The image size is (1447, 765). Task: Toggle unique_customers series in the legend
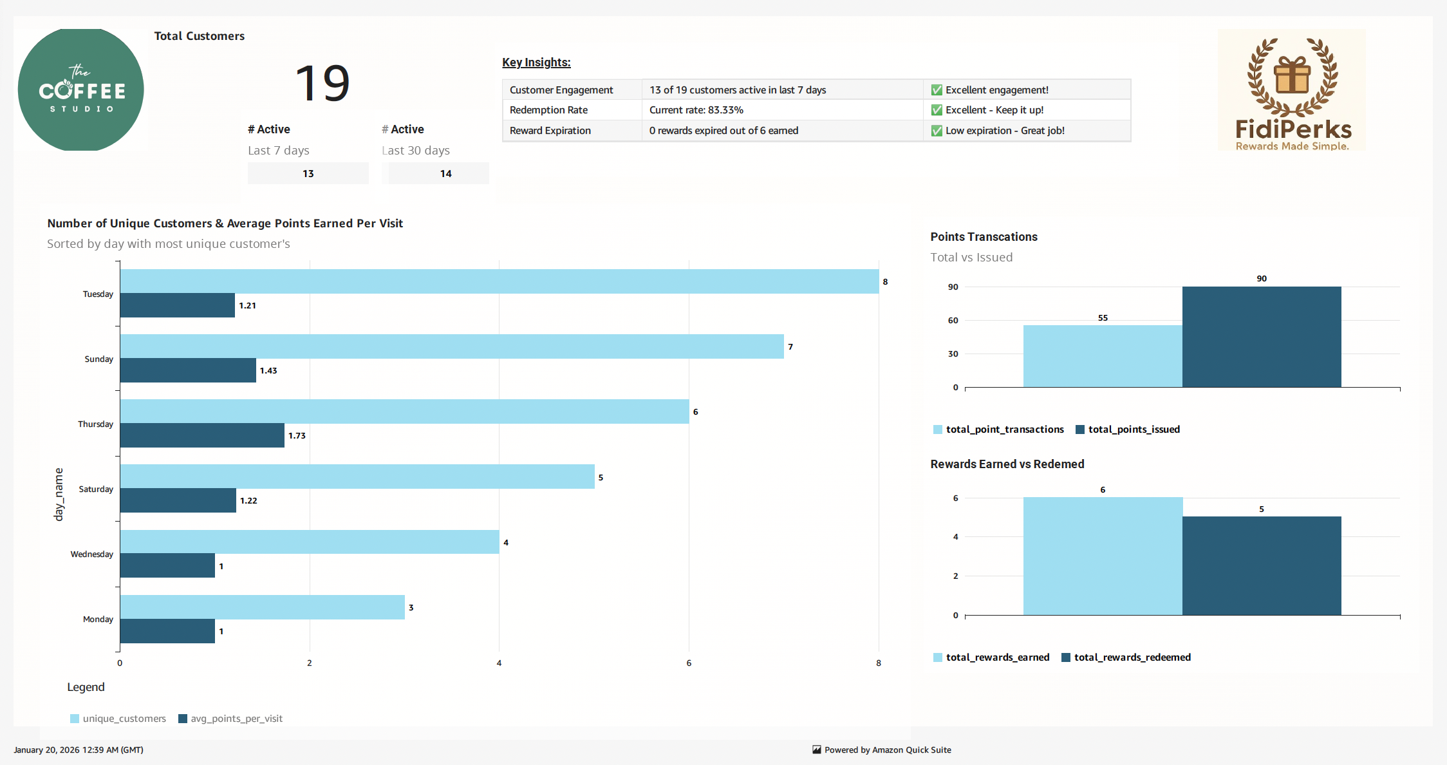coord(74,718)
